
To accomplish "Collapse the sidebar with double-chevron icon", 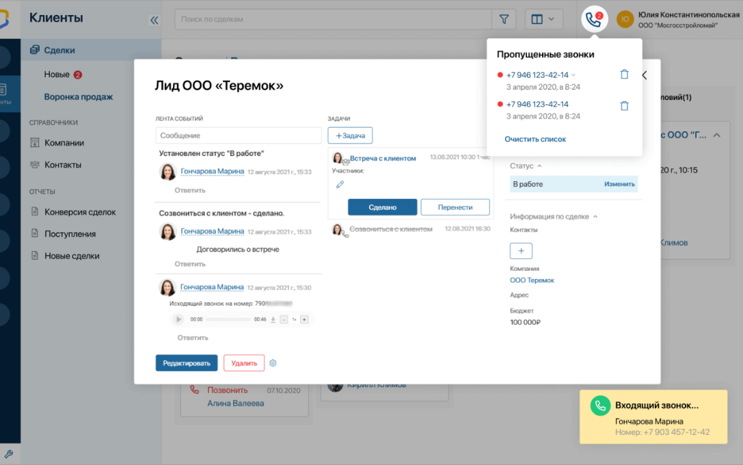I will tap(154, 21).
